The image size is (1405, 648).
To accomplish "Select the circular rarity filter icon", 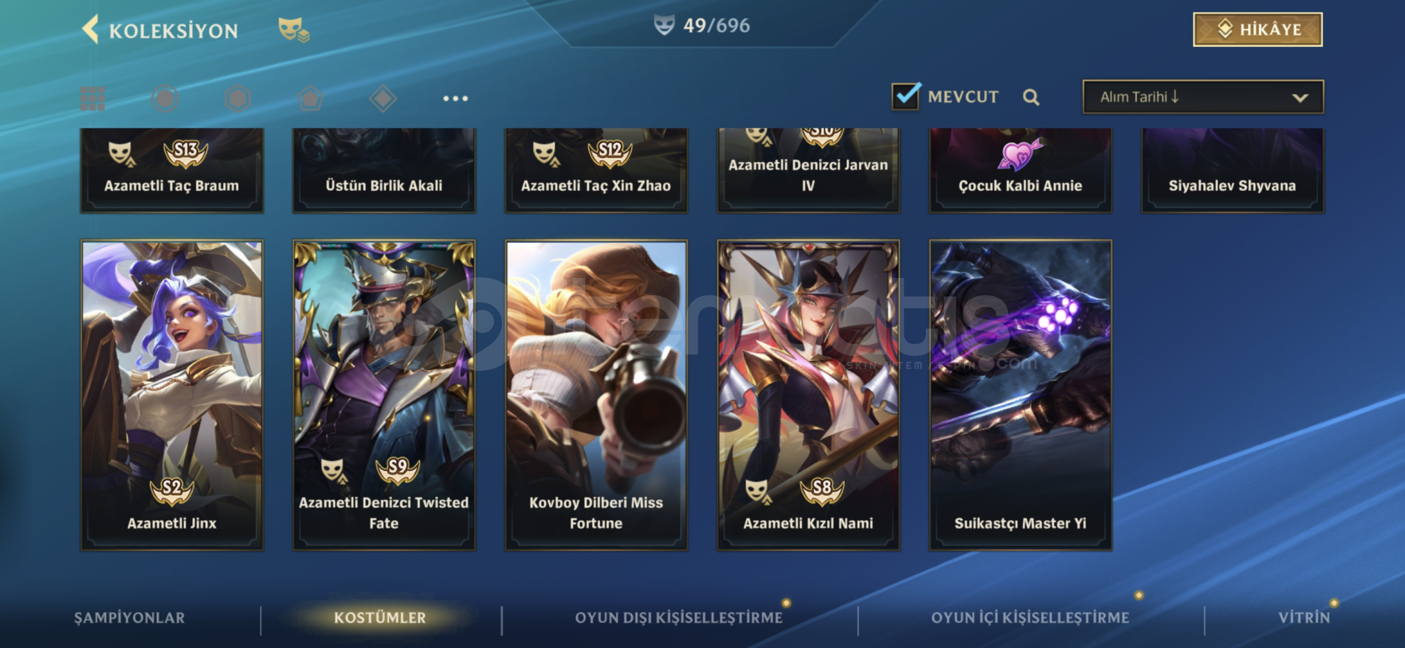I will click(x=165, y=98).
